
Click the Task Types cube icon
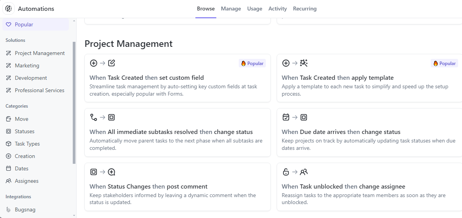pos(9,144)
